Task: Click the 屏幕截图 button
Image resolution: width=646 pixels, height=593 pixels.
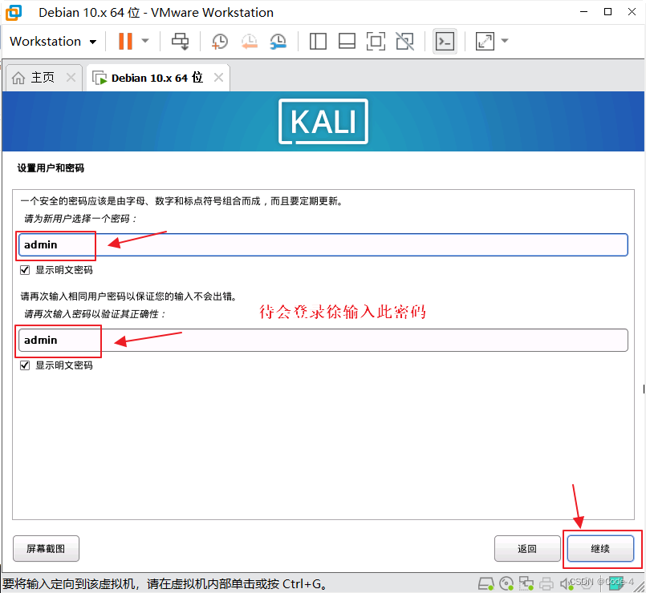Action: [46, 548]
